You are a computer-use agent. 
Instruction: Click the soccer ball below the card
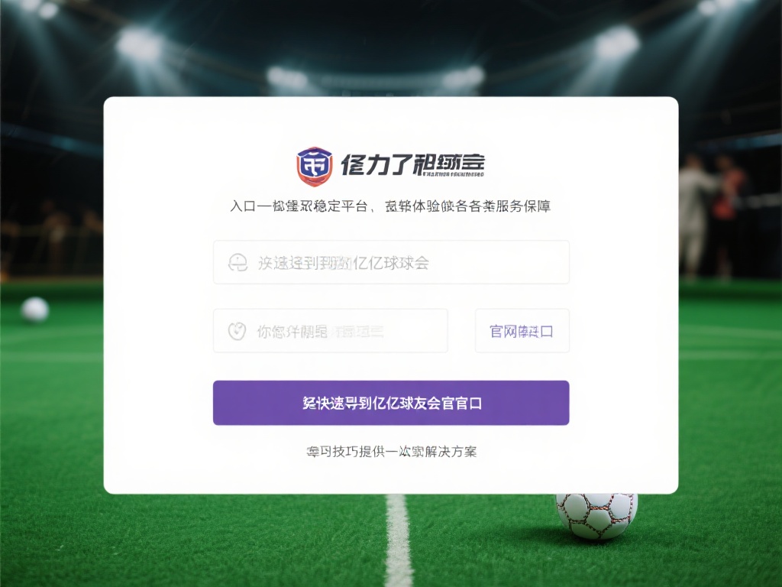pos(596,516)
